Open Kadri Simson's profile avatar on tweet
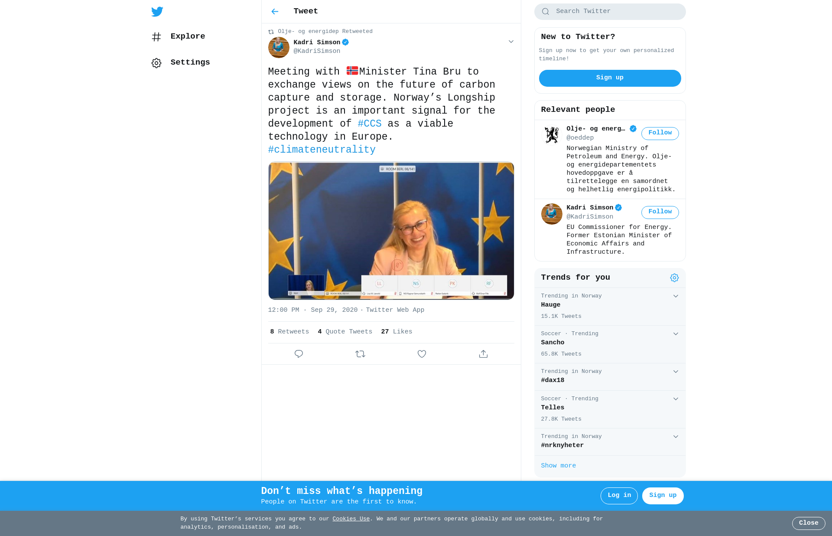Viewport: 832px width, 536px height. pos(279,47)
